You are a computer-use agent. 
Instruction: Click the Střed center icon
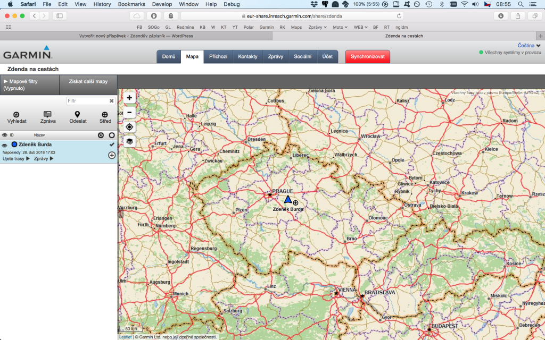click(x=105, y=115)
